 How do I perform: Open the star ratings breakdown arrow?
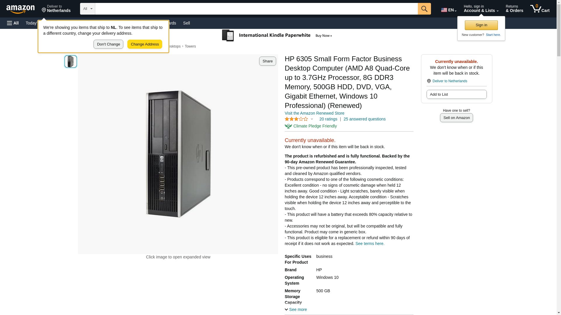(312, 119)
